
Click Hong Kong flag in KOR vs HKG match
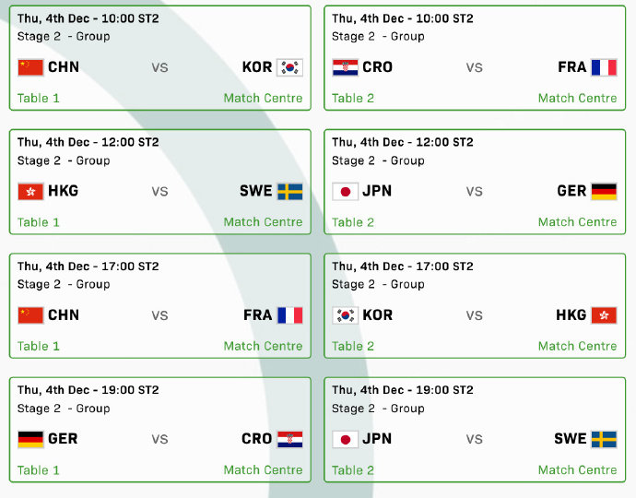604,315
